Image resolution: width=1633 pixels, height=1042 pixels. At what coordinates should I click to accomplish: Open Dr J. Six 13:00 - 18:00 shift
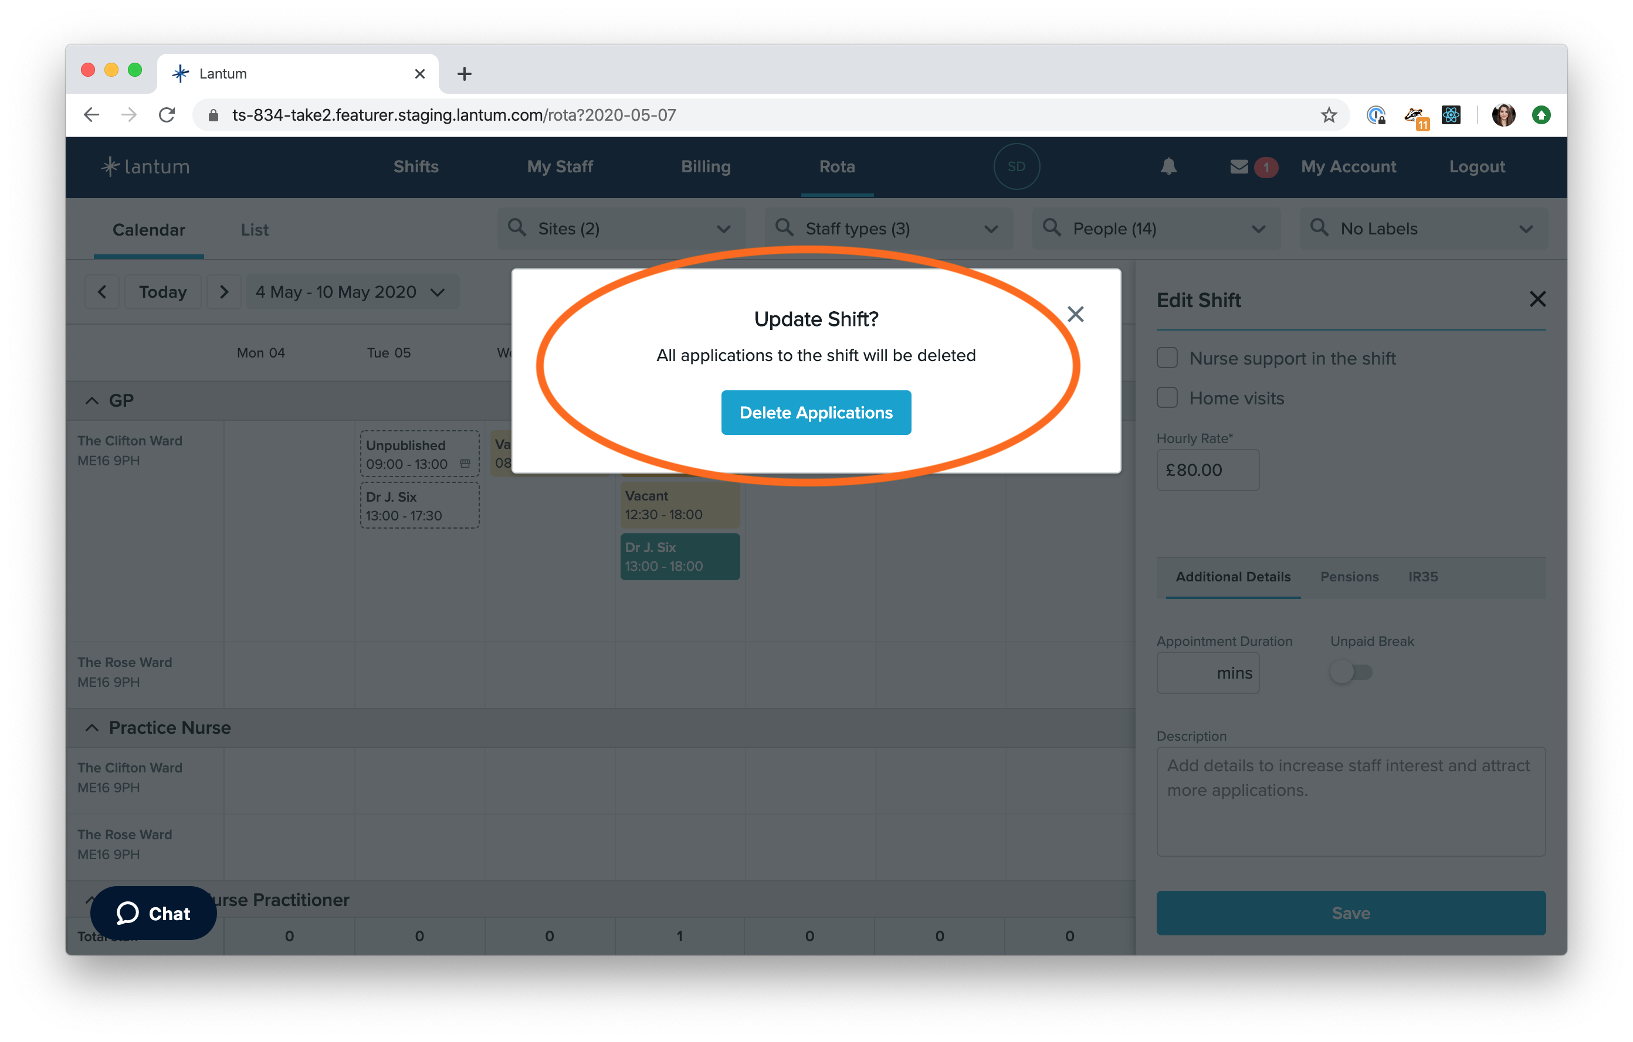click(679, 556)
